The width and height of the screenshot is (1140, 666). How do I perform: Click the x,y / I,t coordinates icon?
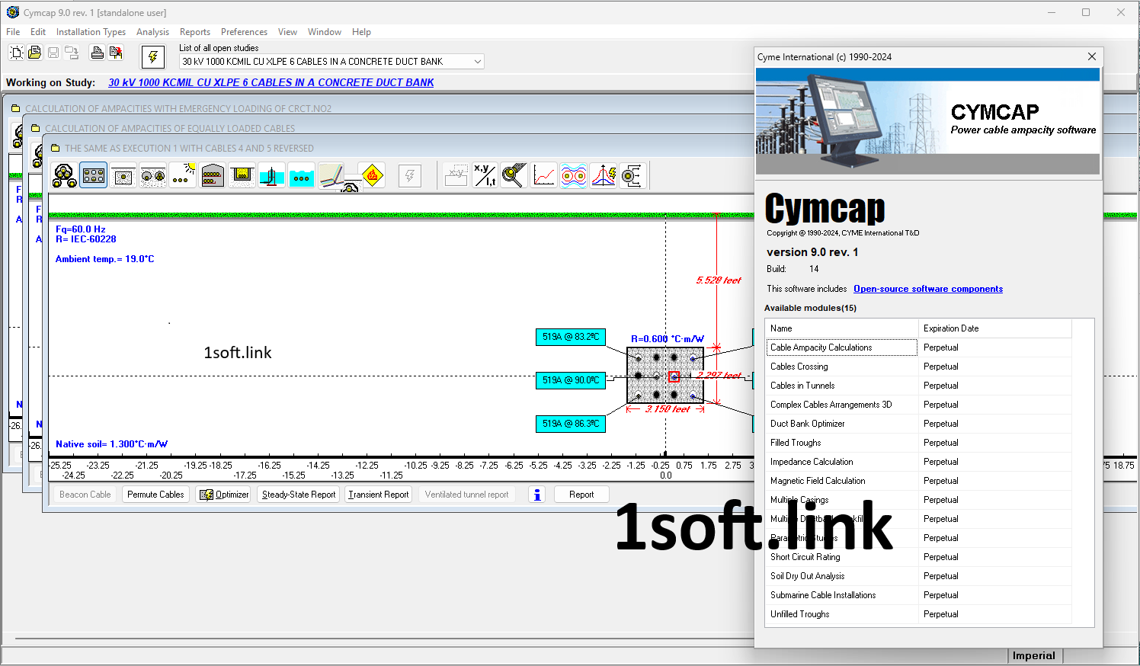[x=485, y=176]
